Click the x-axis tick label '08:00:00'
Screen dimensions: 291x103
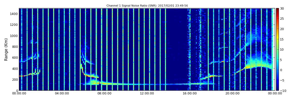[105, 94]
